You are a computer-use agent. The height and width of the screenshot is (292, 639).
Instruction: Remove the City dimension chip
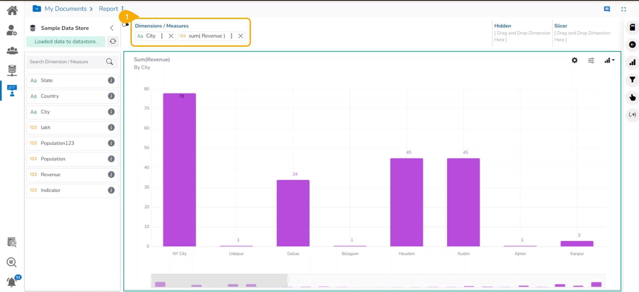click(x=171, y=36)
